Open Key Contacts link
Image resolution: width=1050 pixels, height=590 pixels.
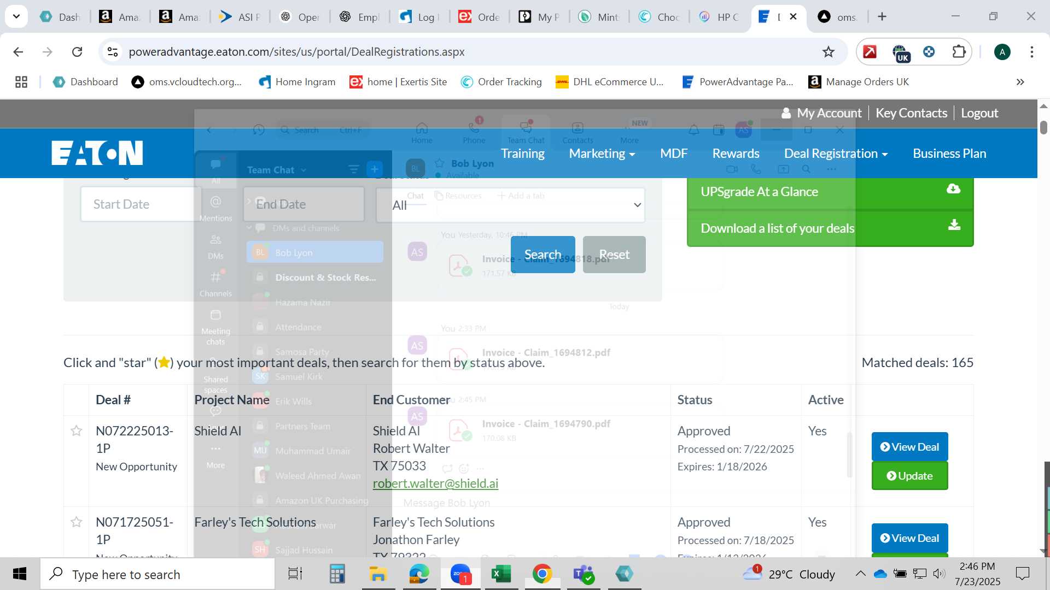pyautogui.click(x=911, y=113)
